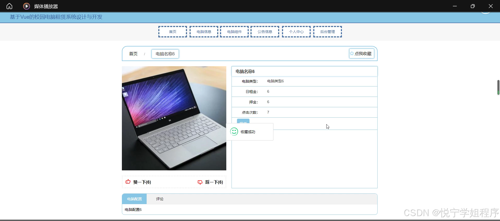The image size is (500, 221).
Task: Click the partially hidden blue rent button
Action: [243, 121]
